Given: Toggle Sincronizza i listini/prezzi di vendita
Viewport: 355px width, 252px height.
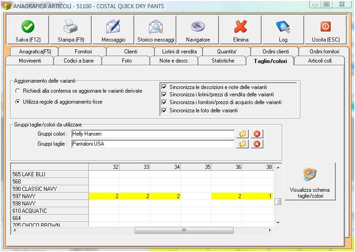Looking at the screenshot, I should 164,94.
